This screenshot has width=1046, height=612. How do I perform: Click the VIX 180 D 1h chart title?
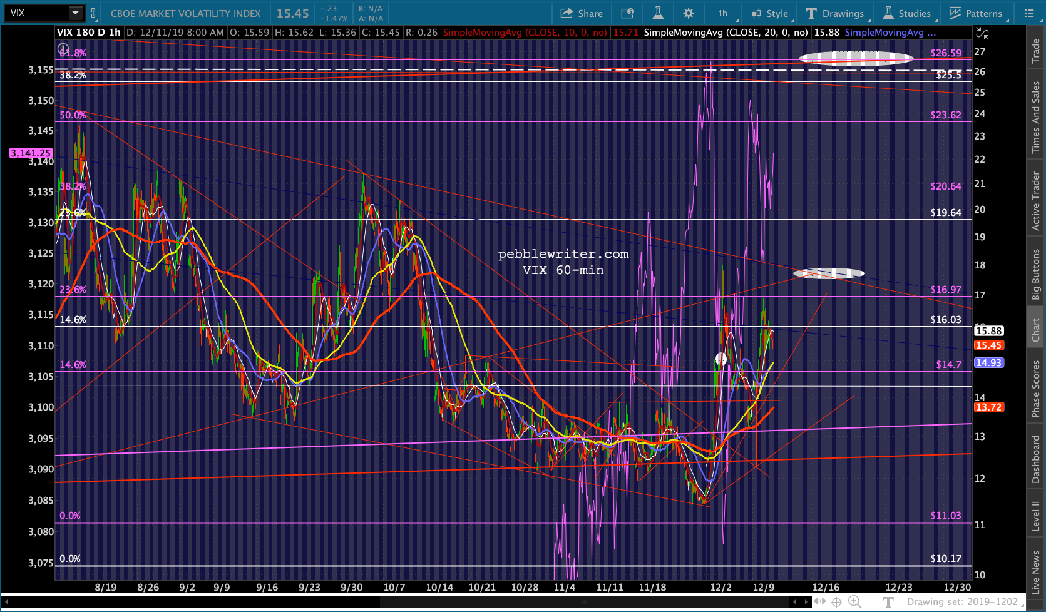click(x=89, y=33)
